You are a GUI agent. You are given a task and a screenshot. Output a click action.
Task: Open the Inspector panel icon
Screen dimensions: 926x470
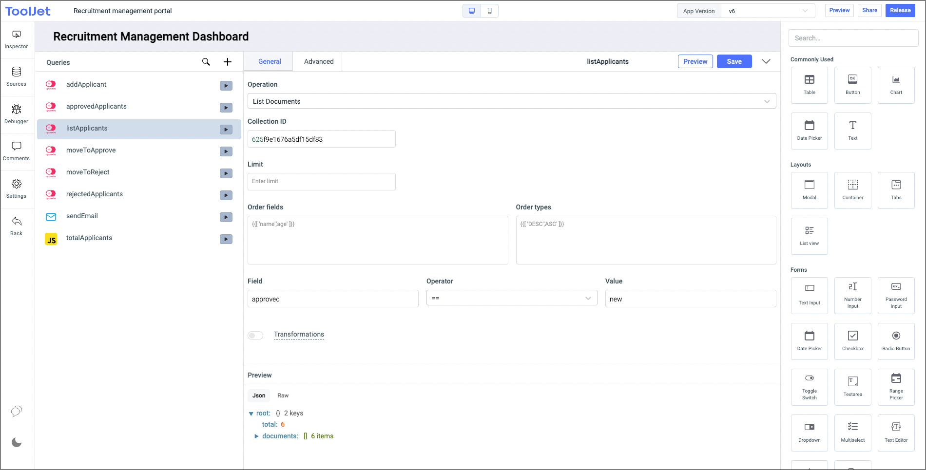click(17, 35)
